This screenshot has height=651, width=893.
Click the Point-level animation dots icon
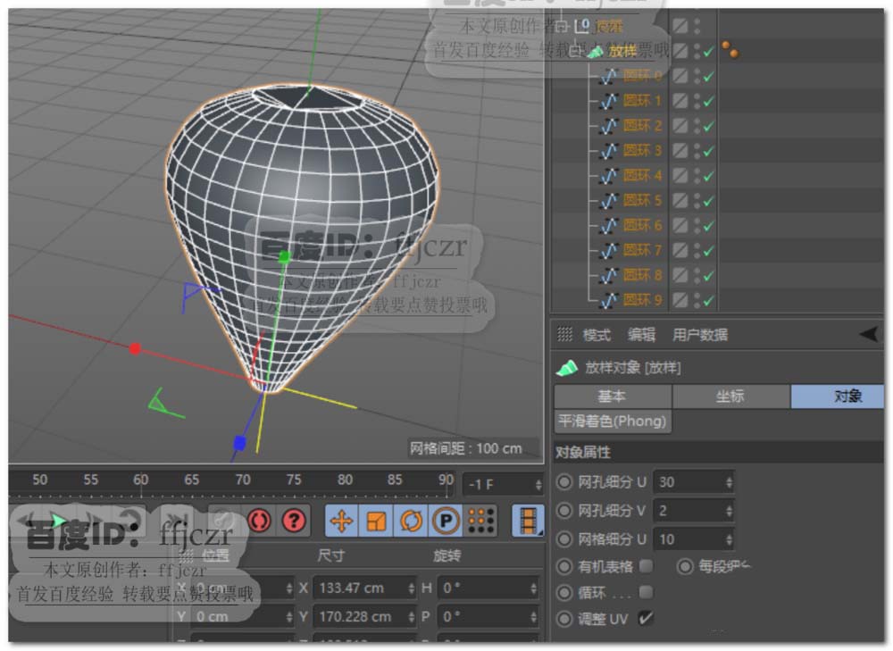480,521
